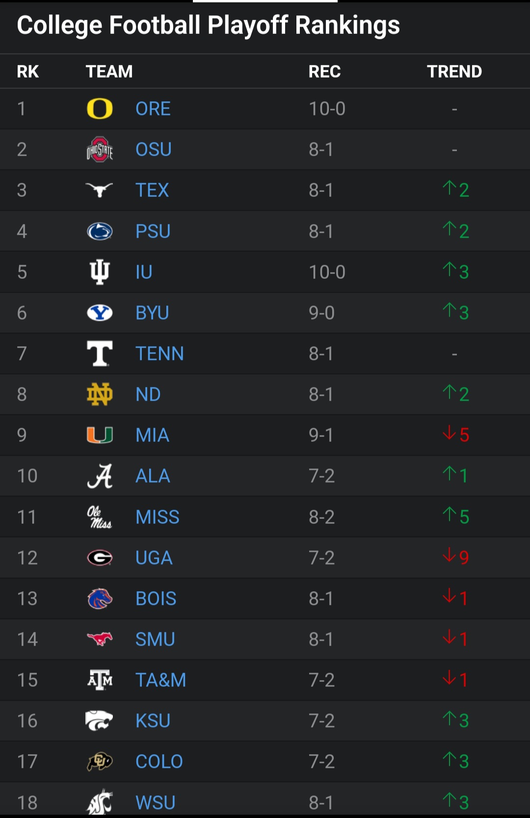Tap the Ohio State logo icon
Image resolution: width=530 pixels, height=818 pixels.
click(x=100, y=149)
